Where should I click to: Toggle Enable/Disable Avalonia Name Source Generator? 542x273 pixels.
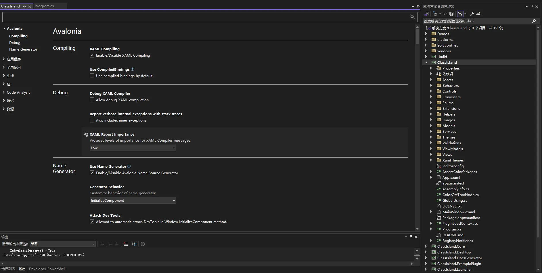[92, 173]
